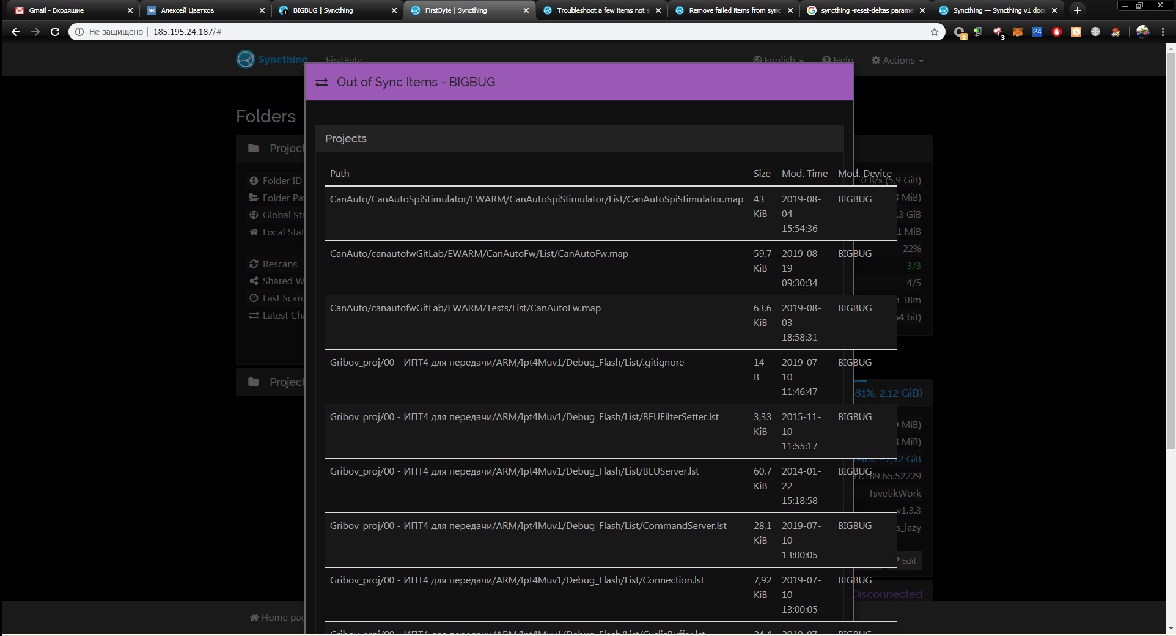
Task: Click the calendar 24 extension icon
Action: (x=1037, y=32)
